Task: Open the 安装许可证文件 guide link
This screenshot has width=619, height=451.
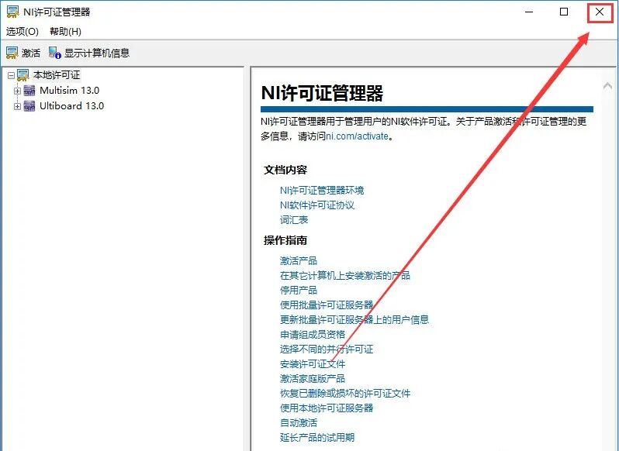Action: coord(312,363)
